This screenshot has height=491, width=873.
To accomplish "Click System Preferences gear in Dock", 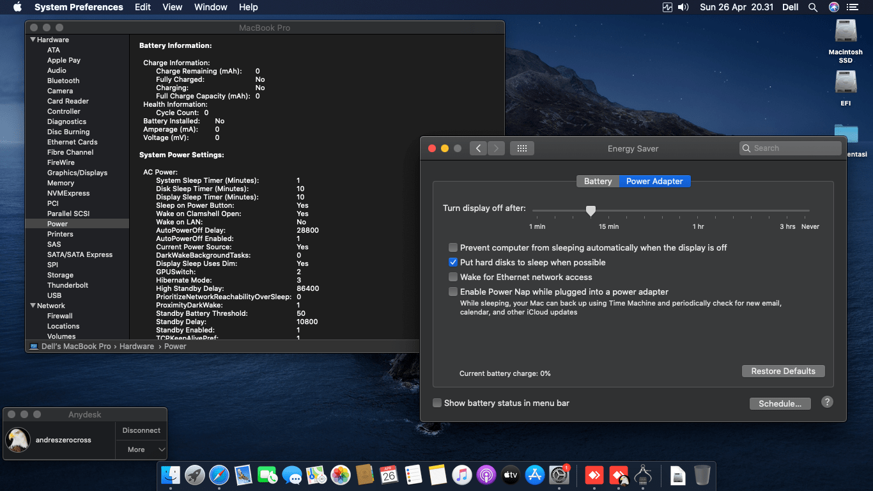I will pos(559,474).
